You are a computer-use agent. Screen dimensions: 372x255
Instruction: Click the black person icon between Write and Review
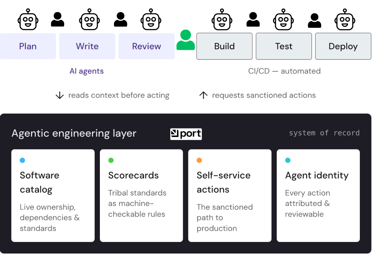(121, 19)
